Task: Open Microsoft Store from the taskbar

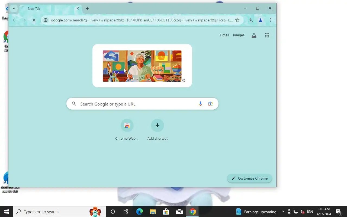Action: (x=166, y=212)
